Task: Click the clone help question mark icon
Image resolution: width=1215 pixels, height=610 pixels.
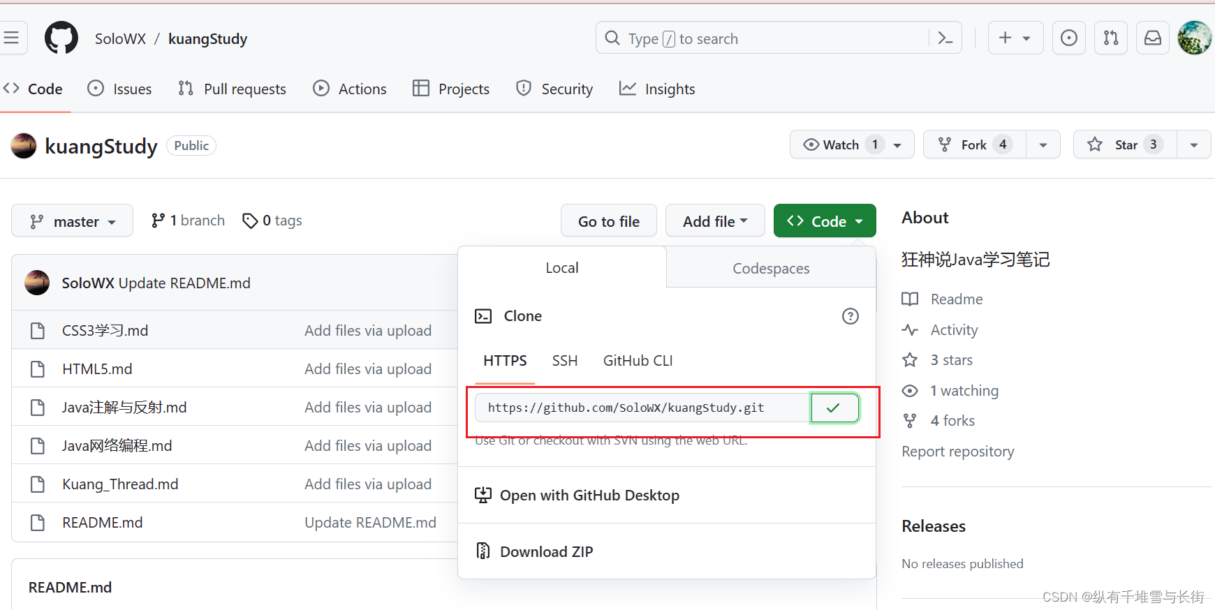Action: pos(850,316)
